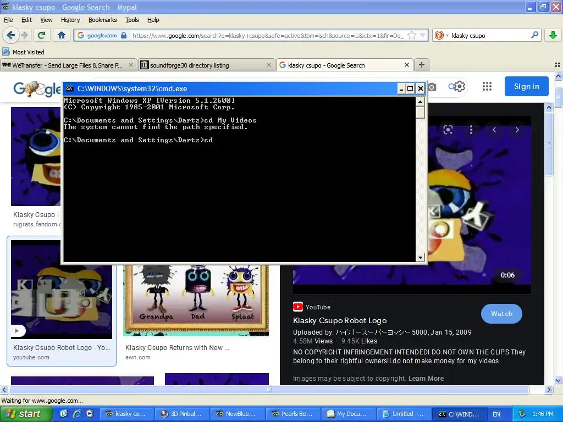This screenshot has height=422, width=563.
Task: Select the Klasky Csupo Robot Logo thumbnail
Action: click(x=62, y=289)
